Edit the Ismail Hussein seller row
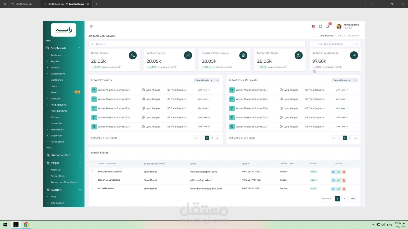The width and height of the screenshot is (408, 229). tap(338, 189)
